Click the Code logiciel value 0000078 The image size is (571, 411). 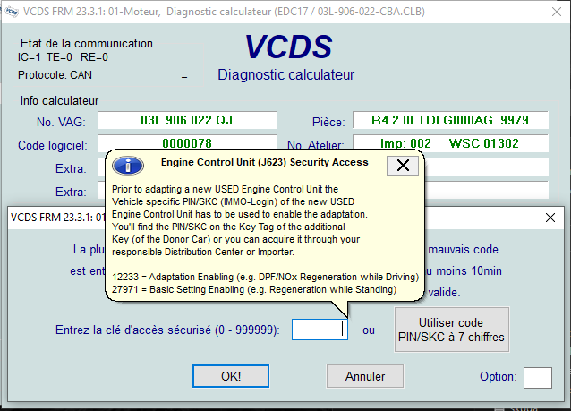(186, 143)
